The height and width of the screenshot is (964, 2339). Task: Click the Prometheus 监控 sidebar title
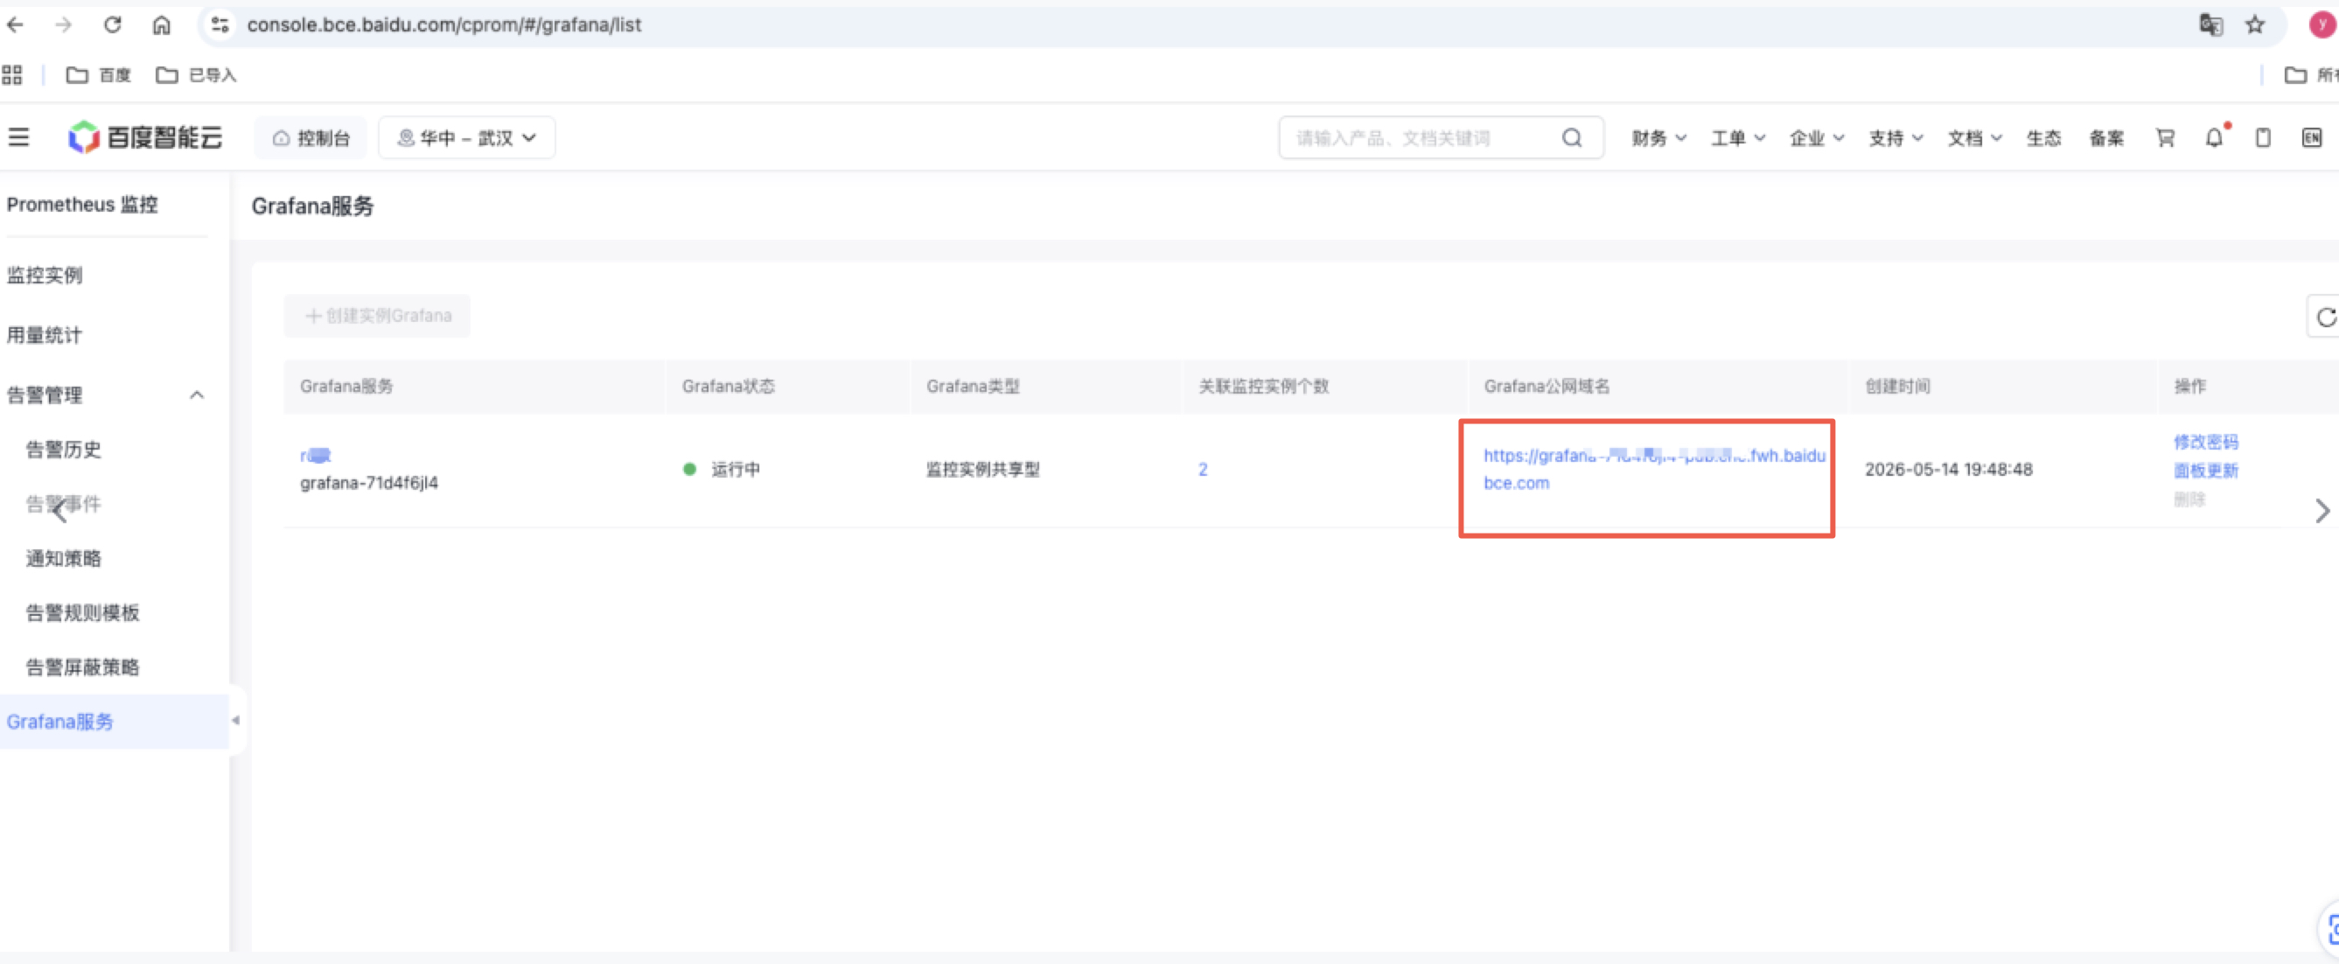pyautogui.click(x=81, y=206)
